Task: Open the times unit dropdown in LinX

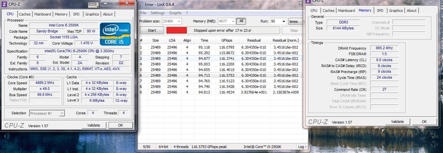Action: click(x=296, y=21)
